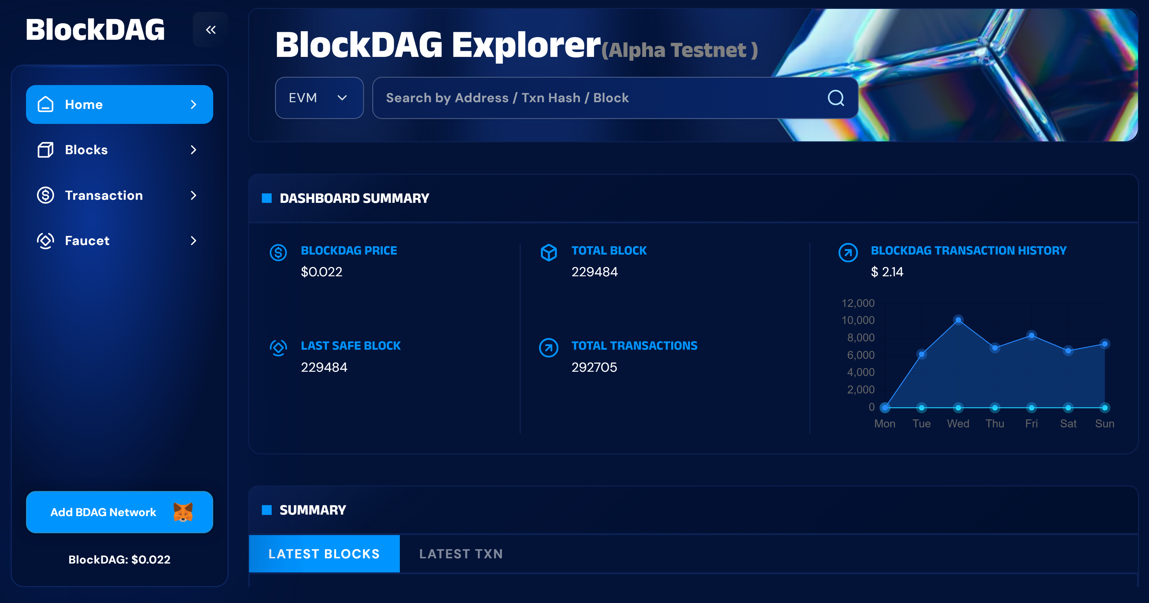Go to Home in the sidebar
1149x603 pixels.
point(120,104)
